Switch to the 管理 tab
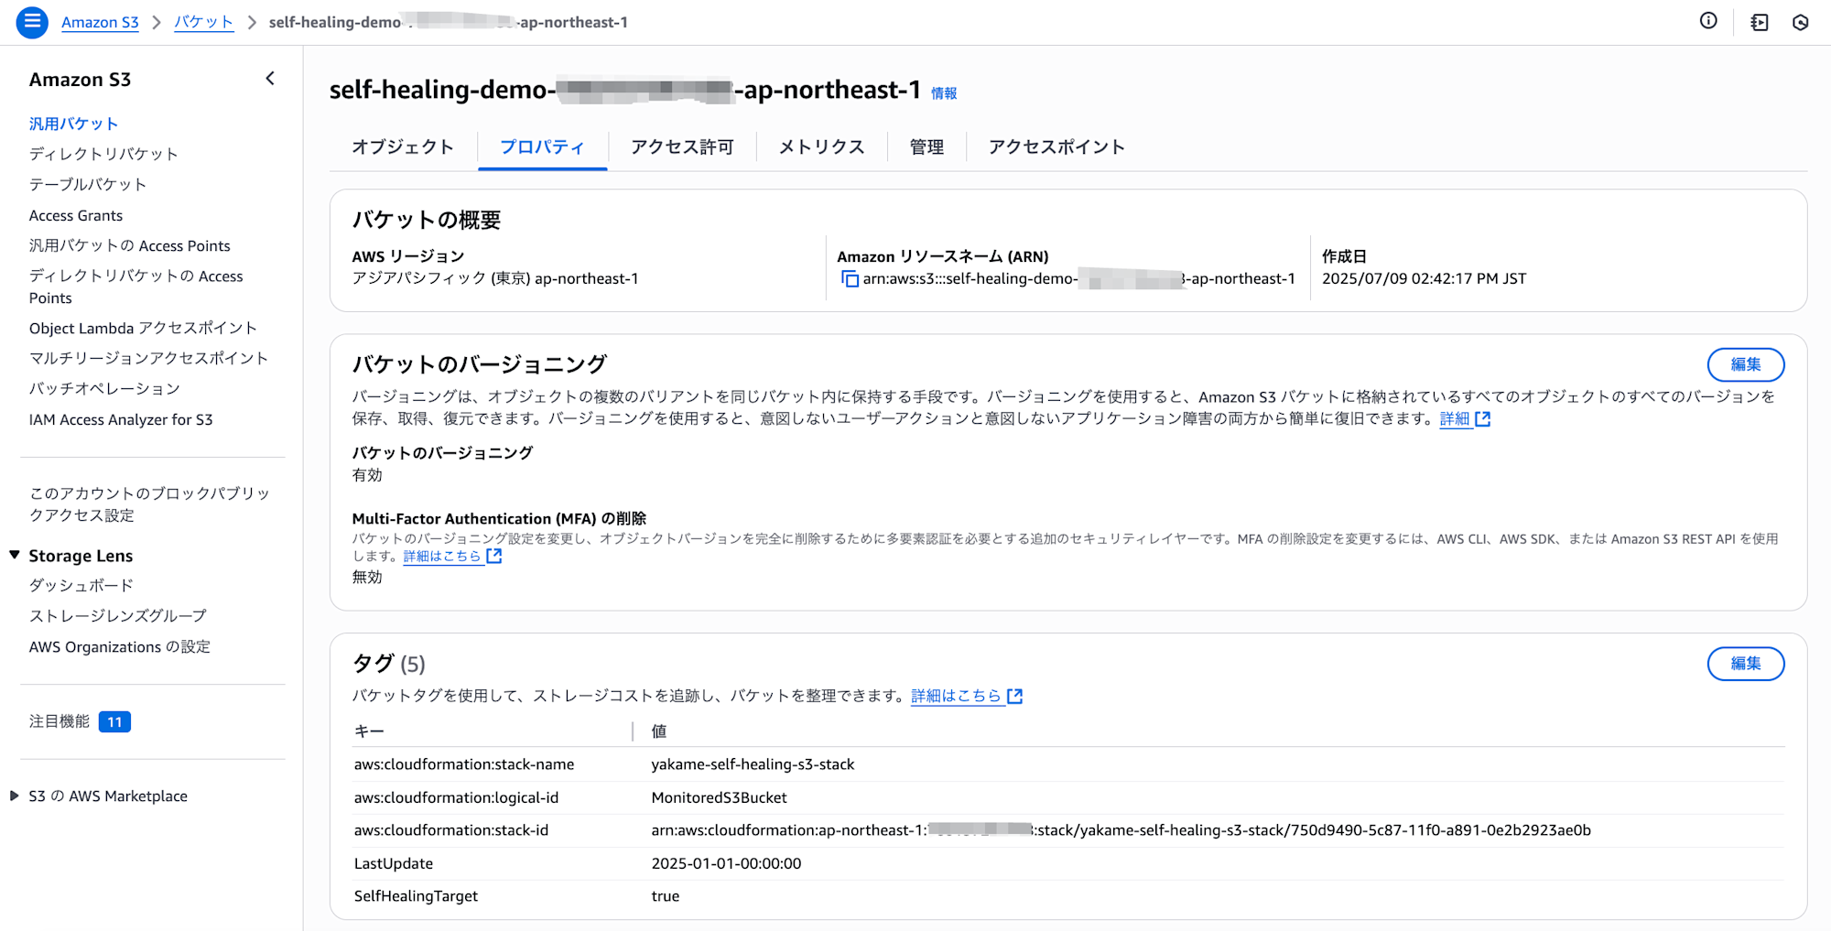This screenshot has width=1831, height=931. (926, 147)
